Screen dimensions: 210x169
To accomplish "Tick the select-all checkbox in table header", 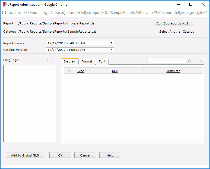I will 69,70.
